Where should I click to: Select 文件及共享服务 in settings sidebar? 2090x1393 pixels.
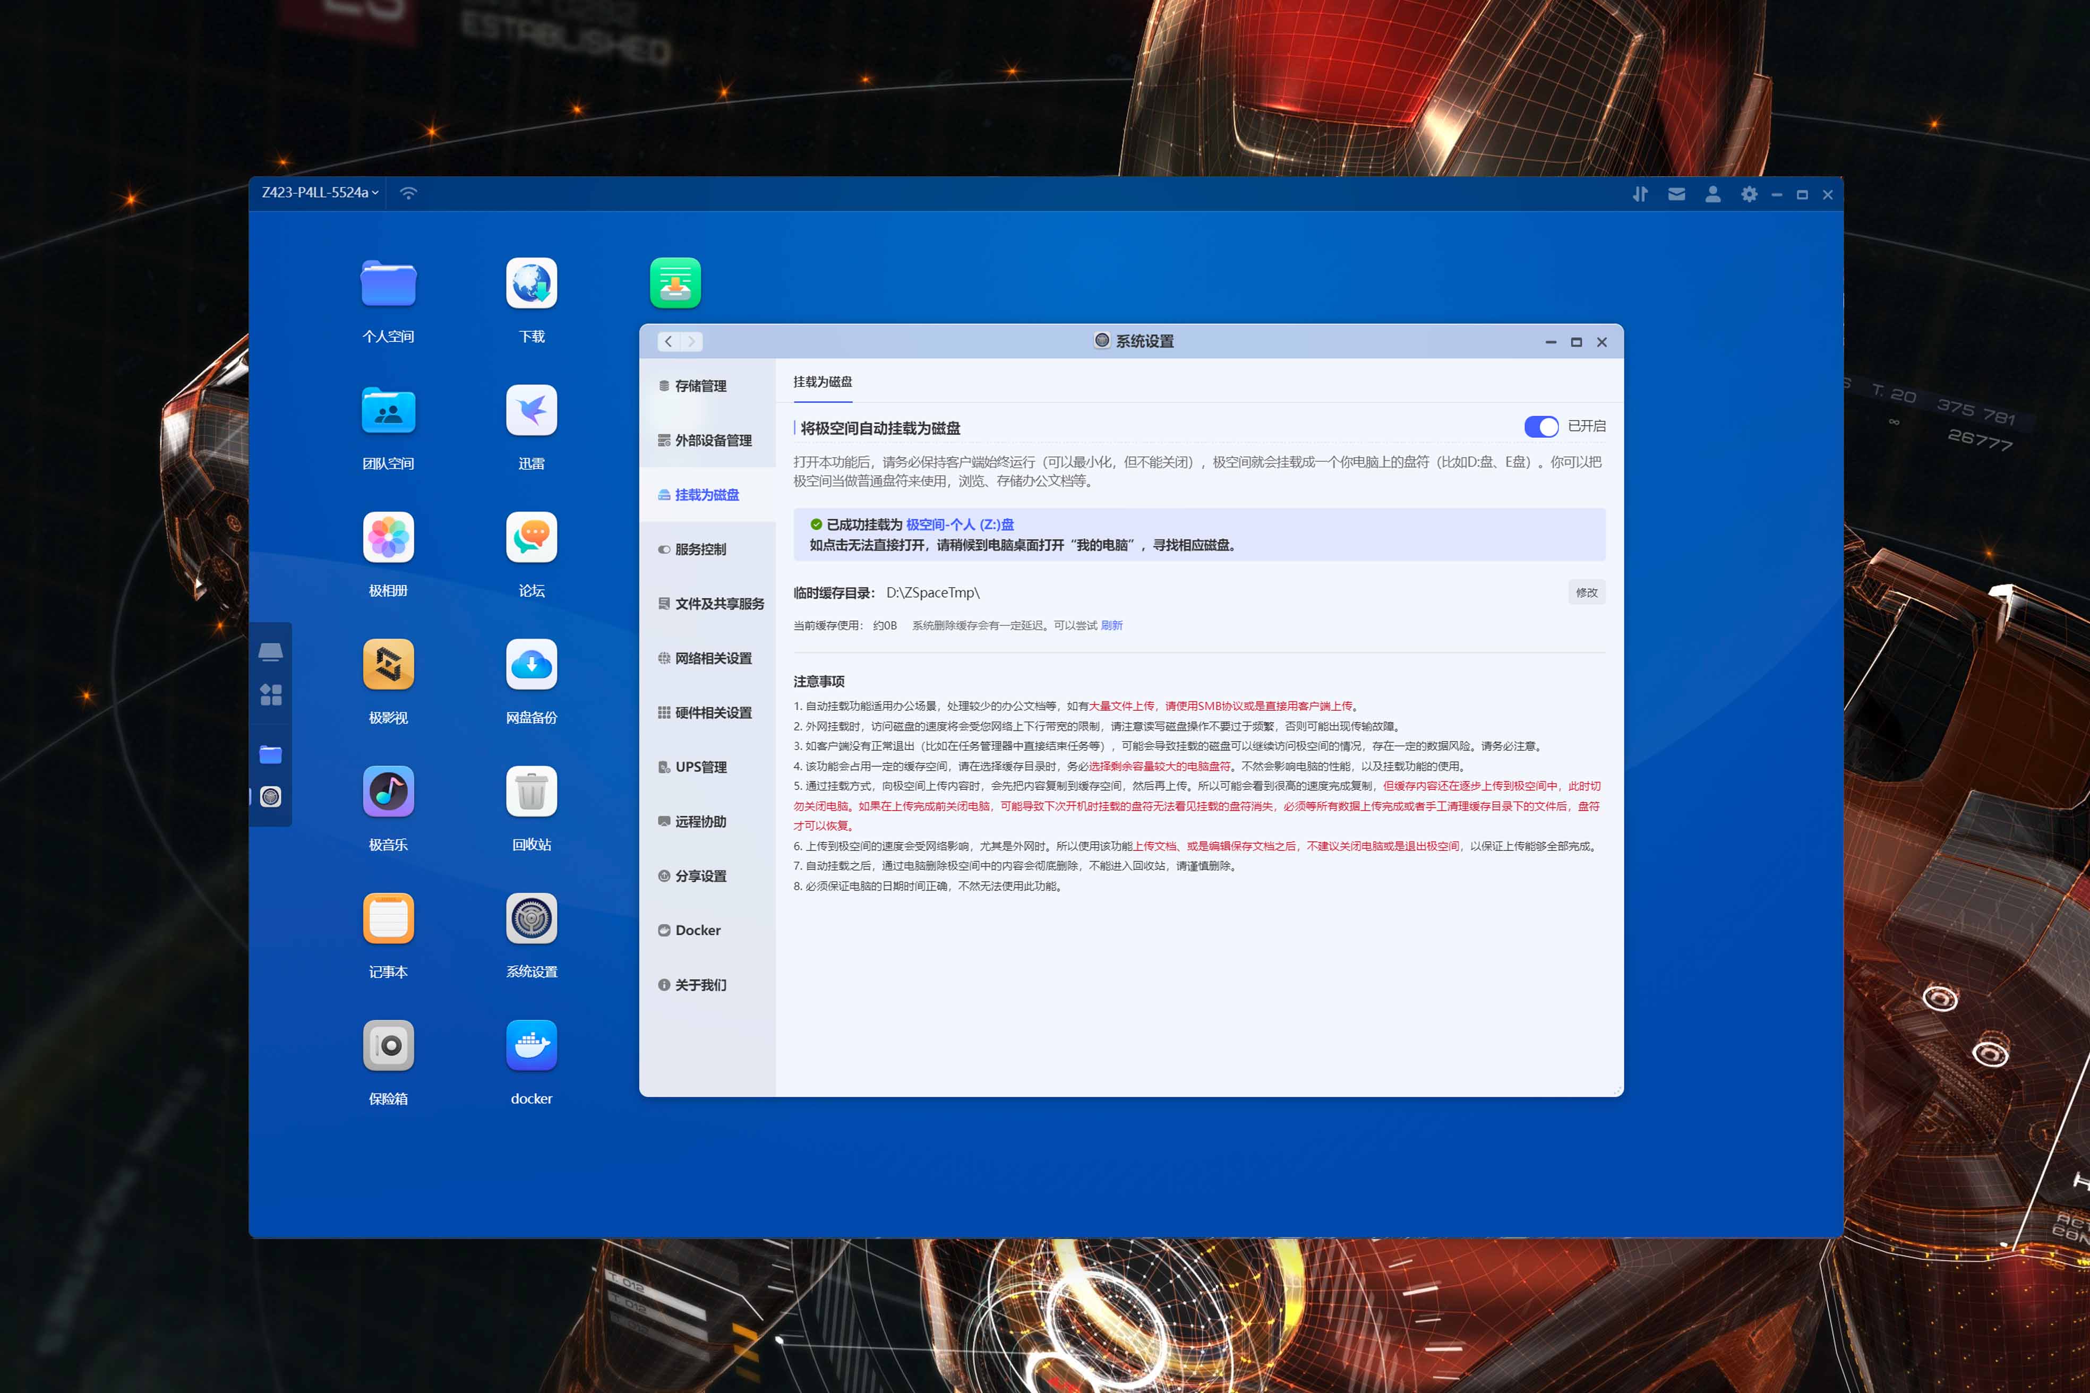[707, 604]
